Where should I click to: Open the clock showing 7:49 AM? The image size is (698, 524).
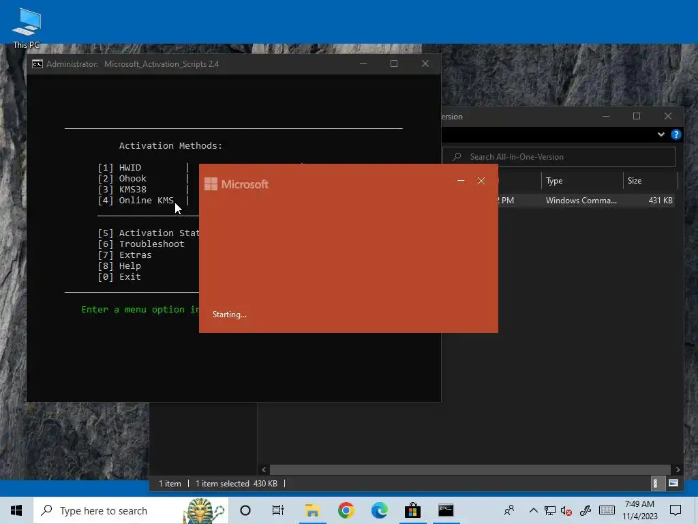pyautogui.click(x=639, y=510)
